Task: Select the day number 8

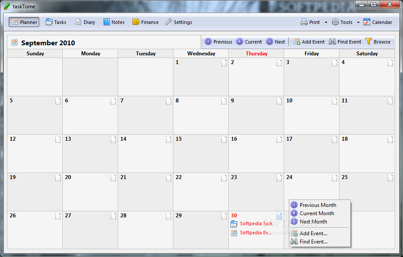Action: click(177, 101)
